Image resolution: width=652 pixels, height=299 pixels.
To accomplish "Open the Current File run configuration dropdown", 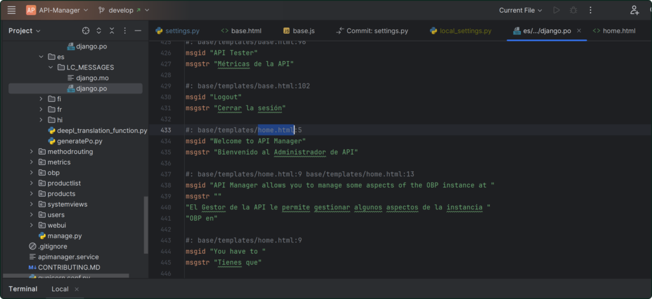I will (x=521, y=10).
